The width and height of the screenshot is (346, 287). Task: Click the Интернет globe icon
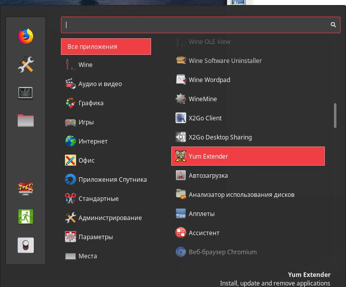tap(71, 141)
